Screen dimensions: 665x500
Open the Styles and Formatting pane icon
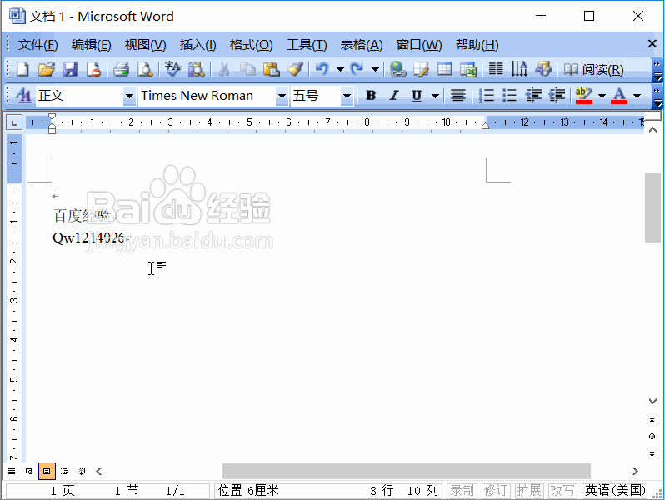click(x=22, y=96)
